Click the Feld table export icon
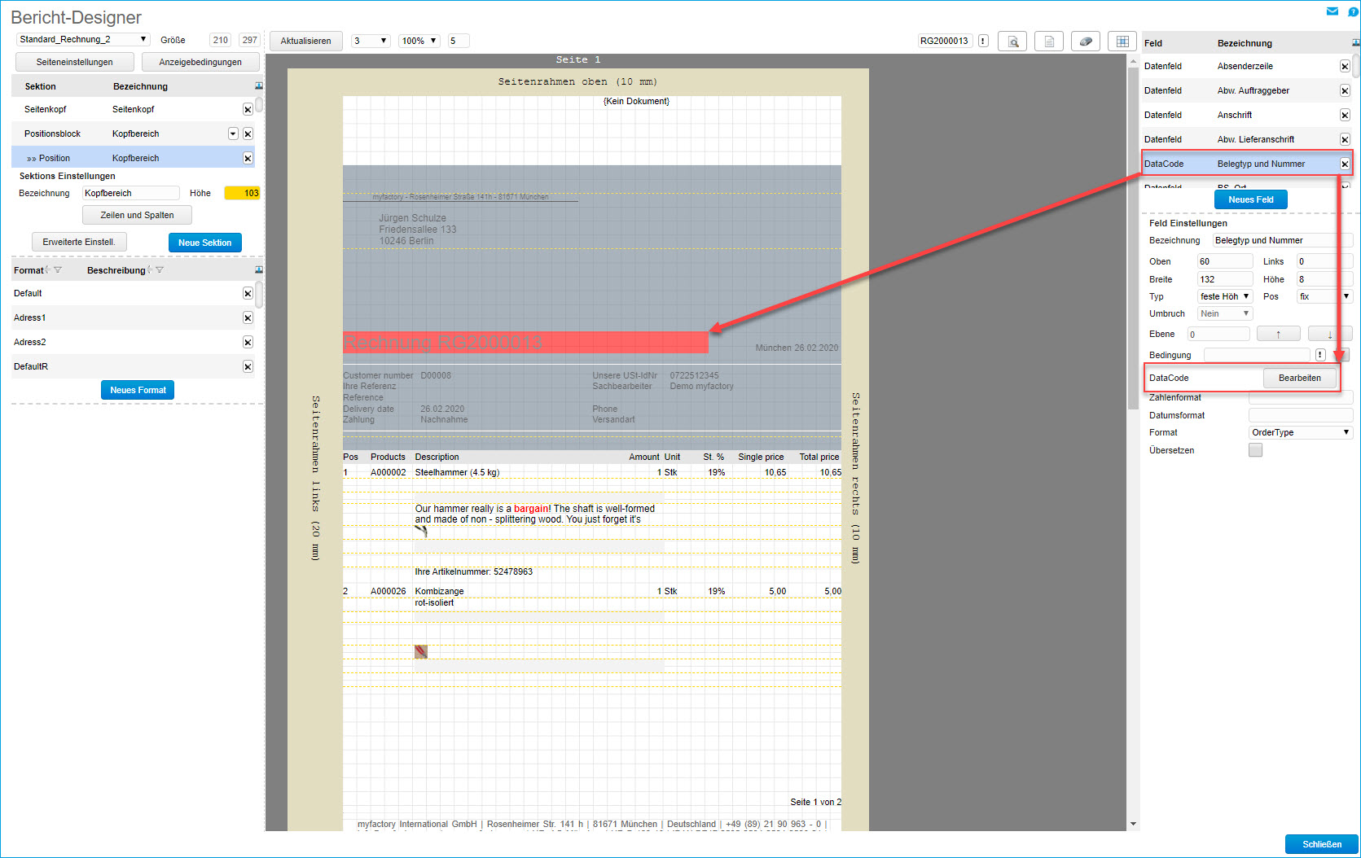 click(x=1356, y=43)
